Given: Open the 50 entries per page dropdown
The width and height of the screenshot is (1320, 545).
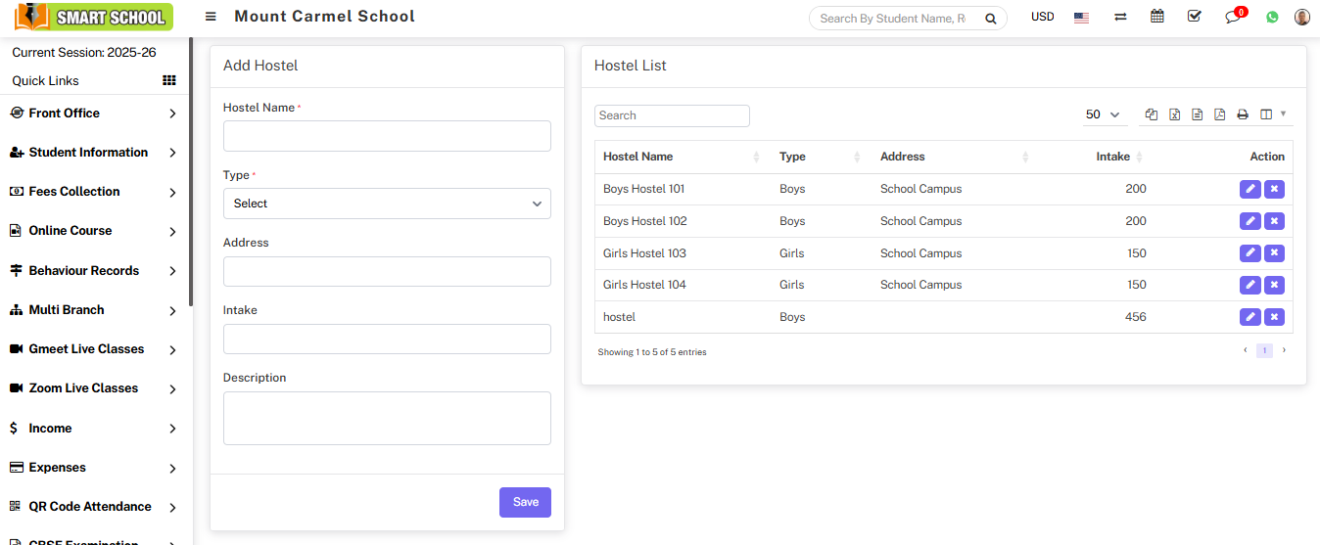Looking at the screenshot, I should (x=1103, y=114).
